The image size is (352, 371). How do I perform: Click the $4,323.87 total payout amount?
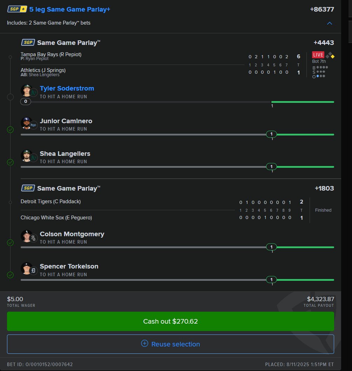point(320,299)
